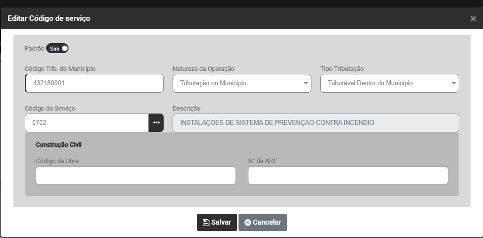
Task: Click the floppy disk icon on Salvar
Action: point(205,223)
